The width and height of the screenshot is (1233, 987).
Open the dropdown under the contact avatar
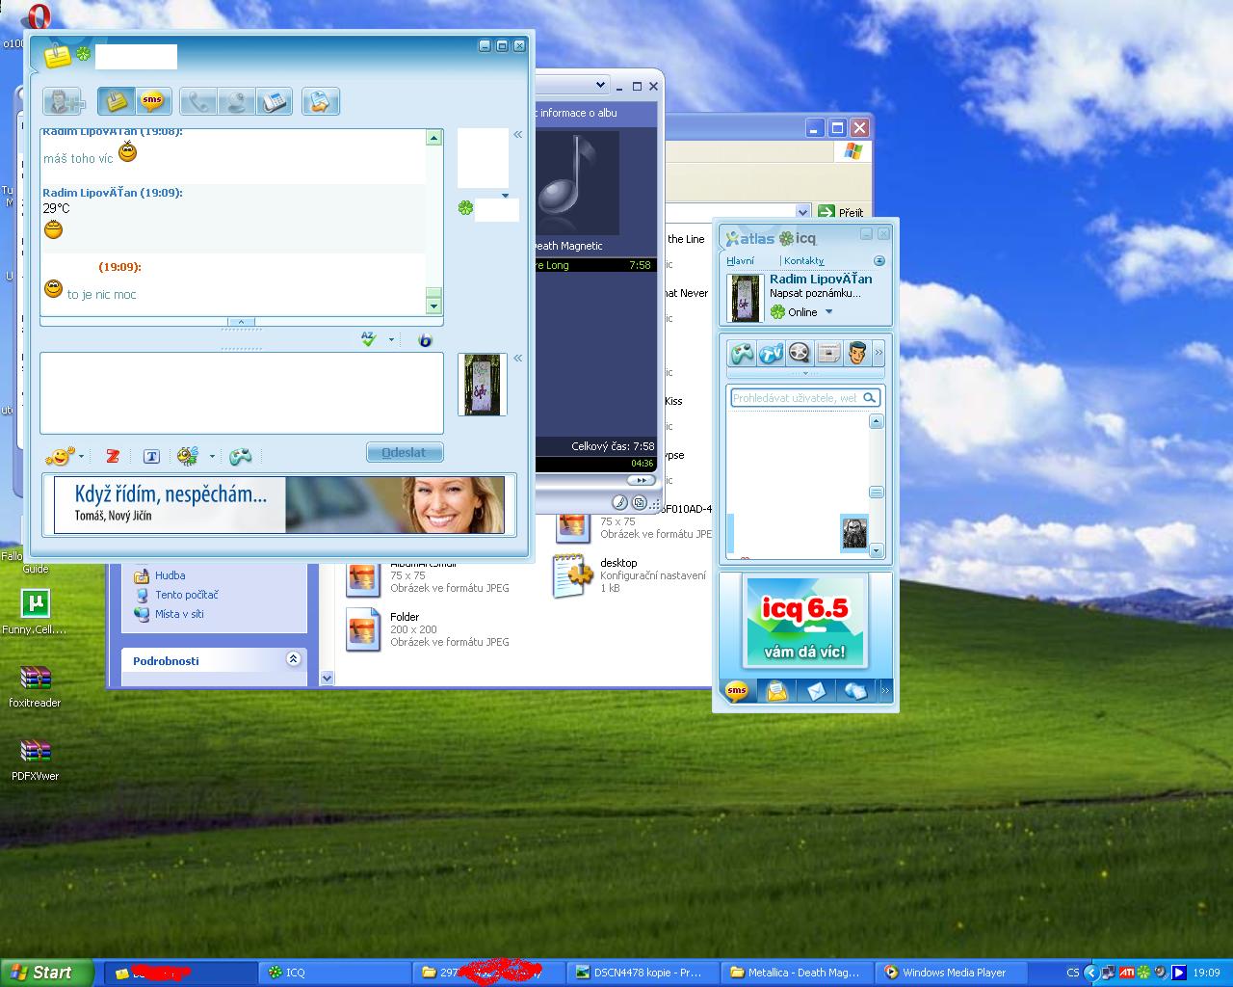[x=505, y=196]
